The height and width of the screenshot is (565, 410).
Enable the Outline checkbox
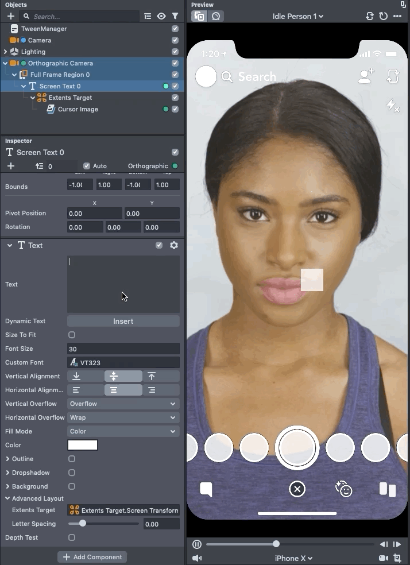point(72,459)
